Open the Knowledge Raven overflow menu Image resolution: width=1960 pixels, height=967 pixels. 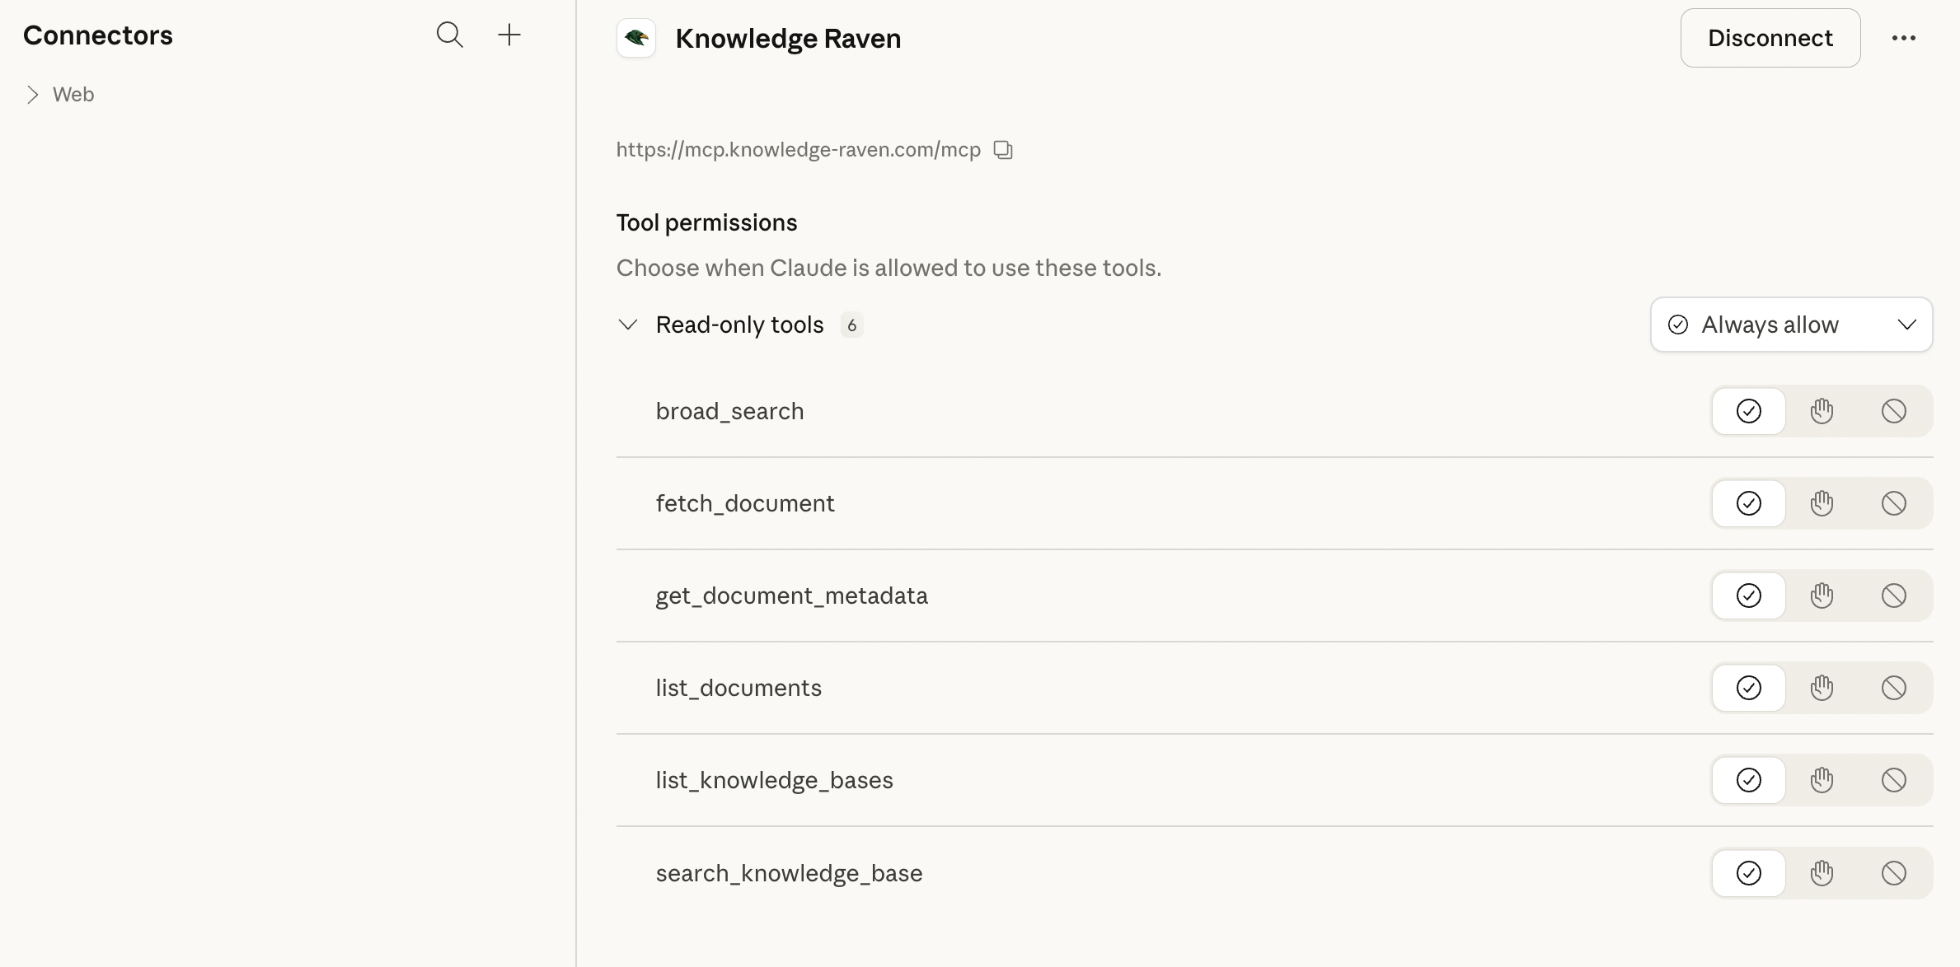[x=1904, y=37]
